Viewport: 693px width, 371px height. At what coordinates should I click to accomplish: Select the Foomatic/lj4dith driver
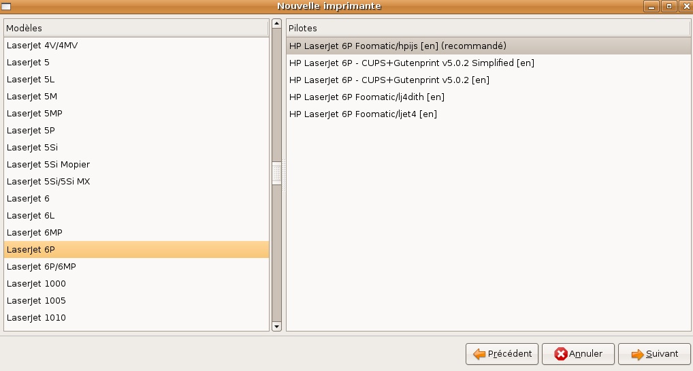pos(366,97)
